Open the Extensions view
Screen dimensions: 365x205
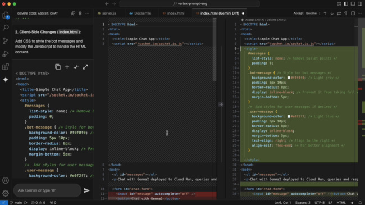pos(6,67)
